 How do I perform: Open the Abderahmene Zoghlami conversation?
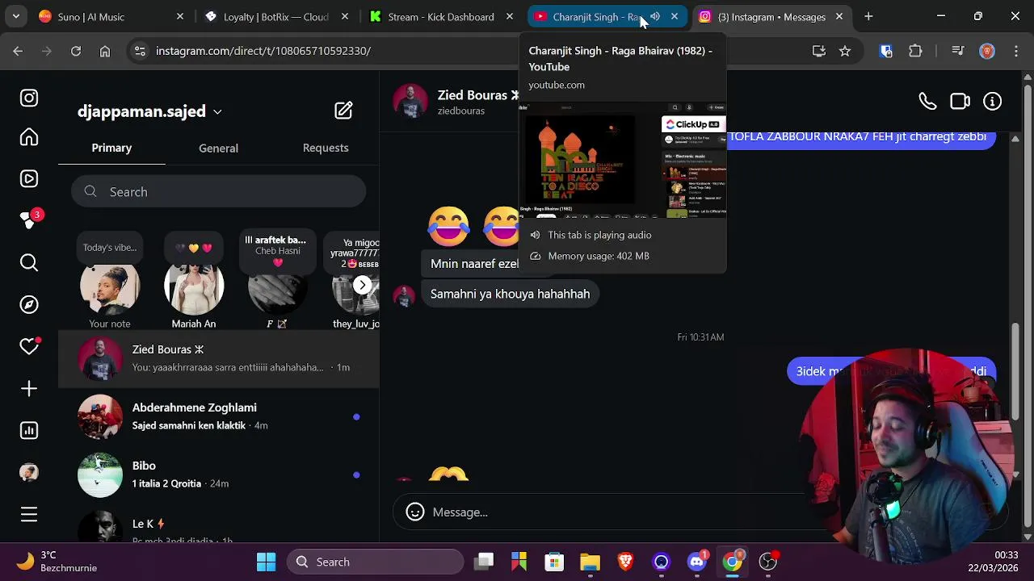[x=219, y=417]
